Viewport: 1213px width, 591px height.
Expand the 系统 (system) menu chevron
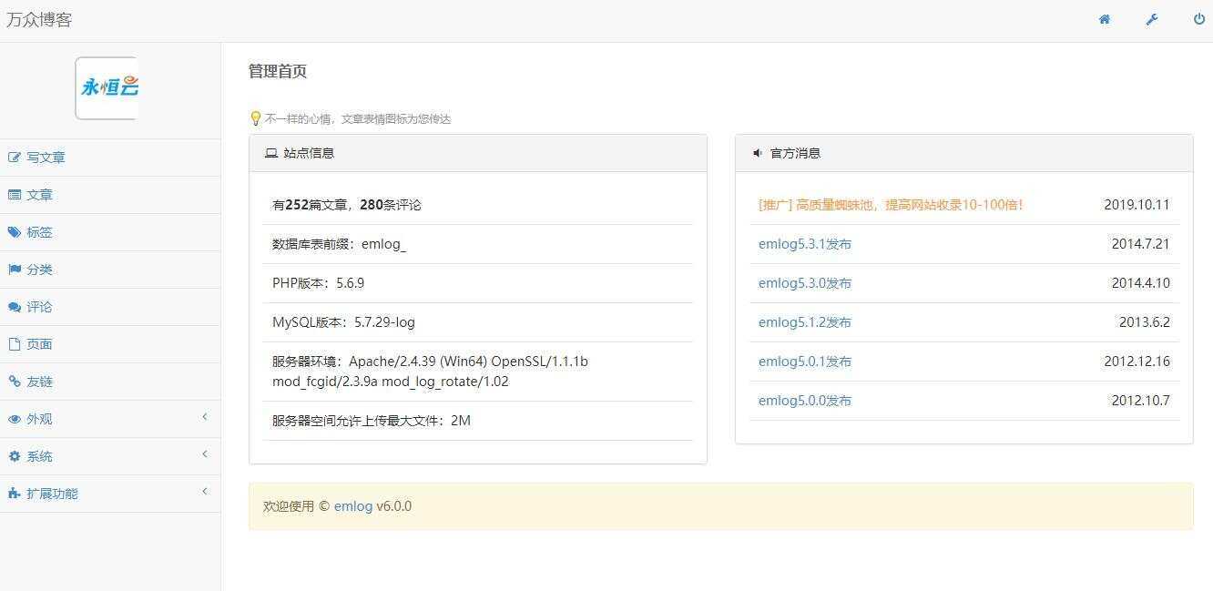pyautogui.click(x=204, y=454)
